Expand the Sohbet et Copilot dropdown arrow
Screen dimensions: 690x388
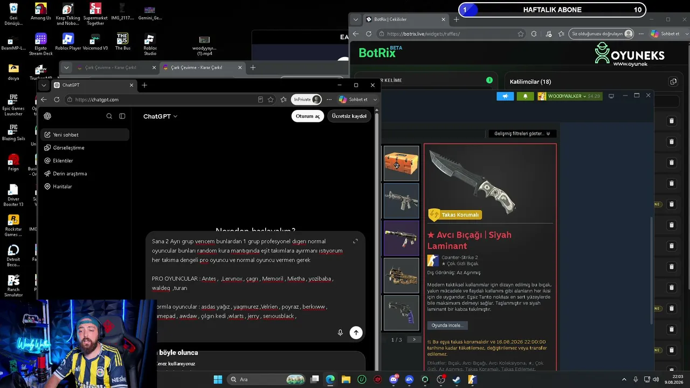[x=375, y=100]
